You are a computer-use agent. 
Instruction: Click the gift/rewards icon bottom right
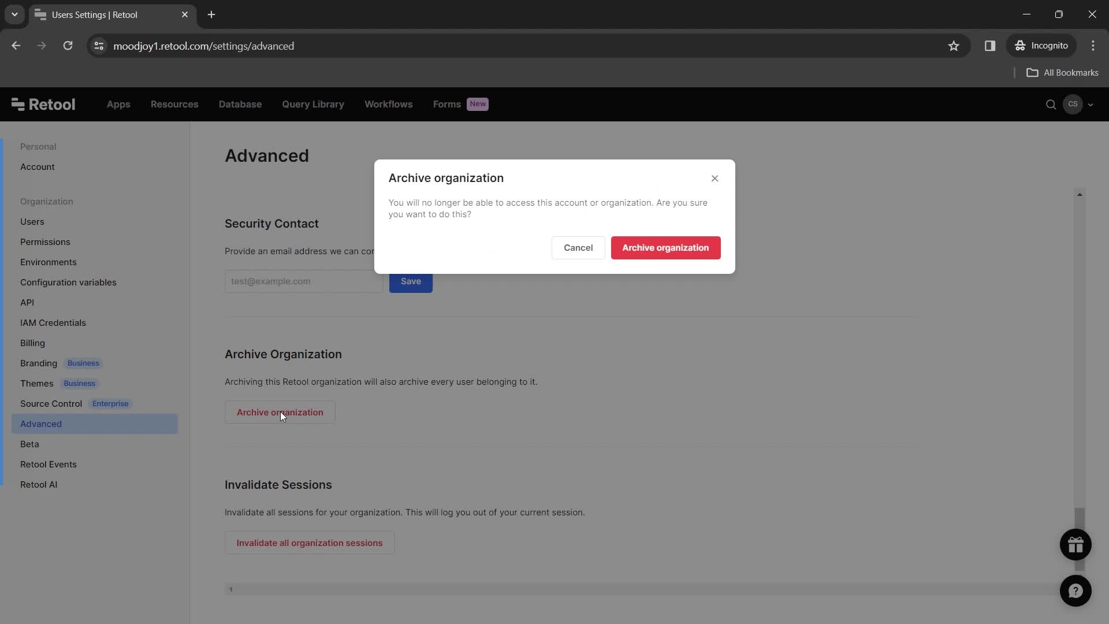click(x=1077, y=545)
